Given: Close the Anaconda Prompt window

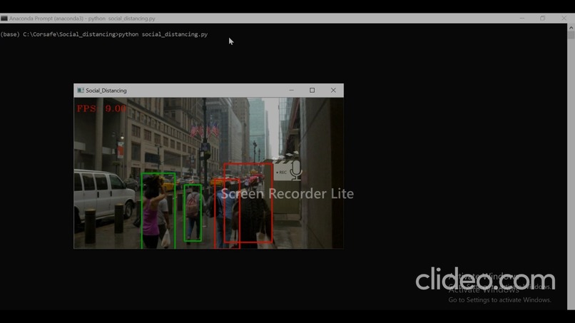Looking at the screenshot, I should pos(564,19).
